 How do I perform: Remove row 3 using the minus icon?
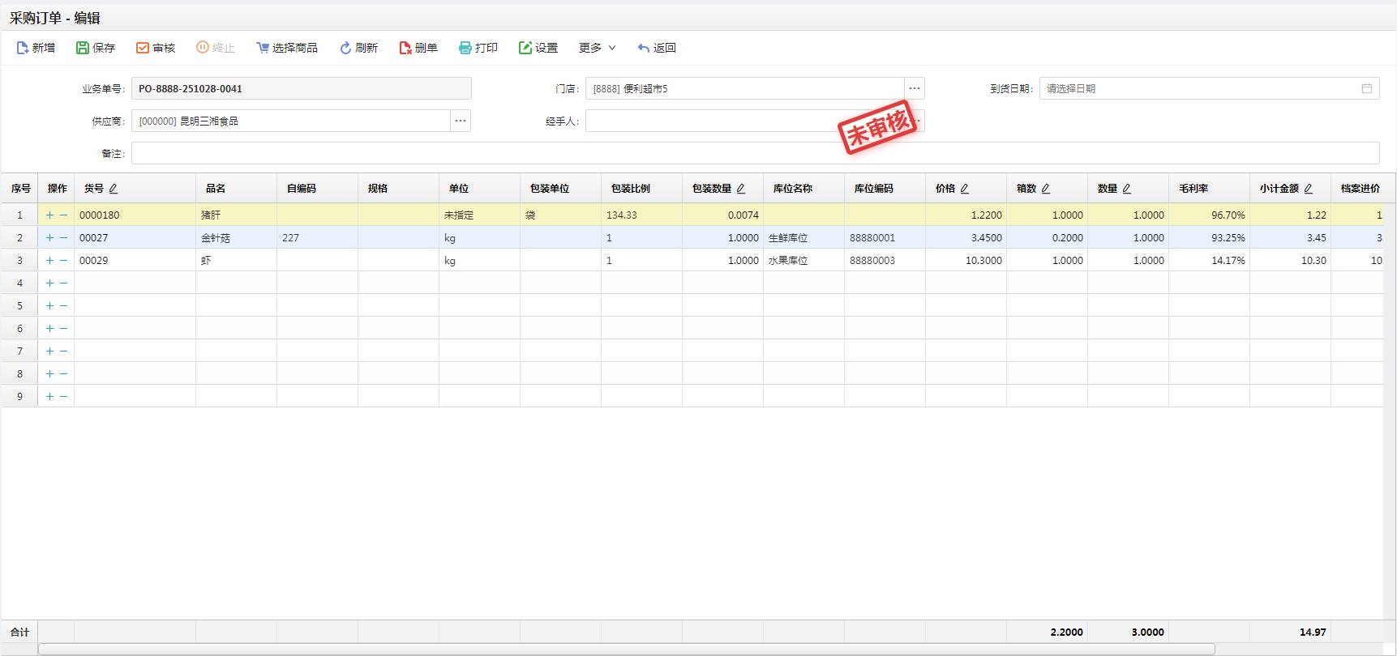pos(63,261)
